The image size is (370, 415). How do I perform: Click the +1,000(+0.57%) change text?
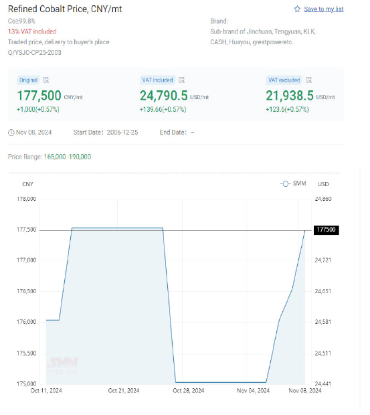(38, 109)
